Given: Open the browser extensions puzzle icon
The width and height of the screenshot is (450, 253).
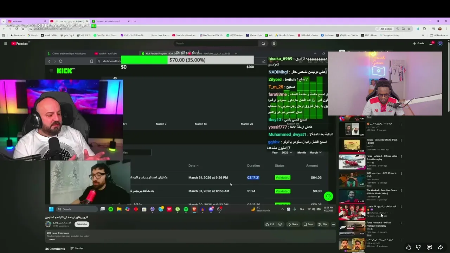Looking at the screenshot, I should pos(424,29).
